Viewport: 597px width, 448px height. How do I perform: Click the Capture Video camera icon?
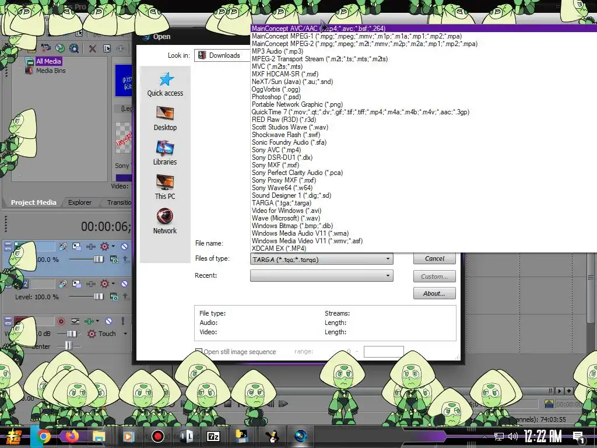45,48
